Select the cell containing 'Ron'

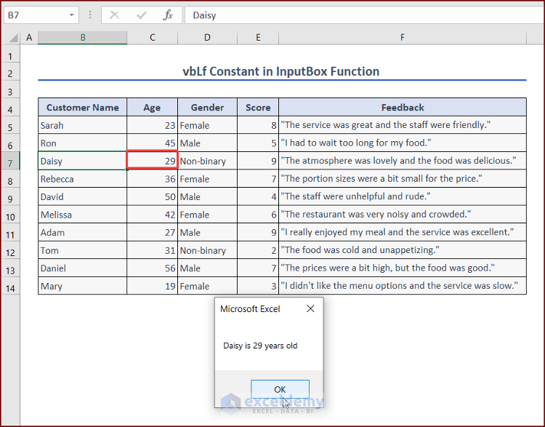pyautogui.click(x=83, y=143)
